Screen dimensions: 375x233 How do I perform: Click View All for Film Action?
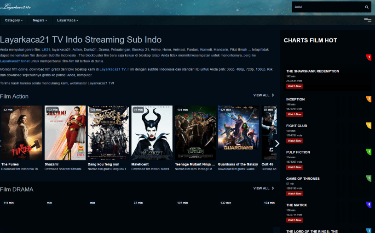[264, 95]
